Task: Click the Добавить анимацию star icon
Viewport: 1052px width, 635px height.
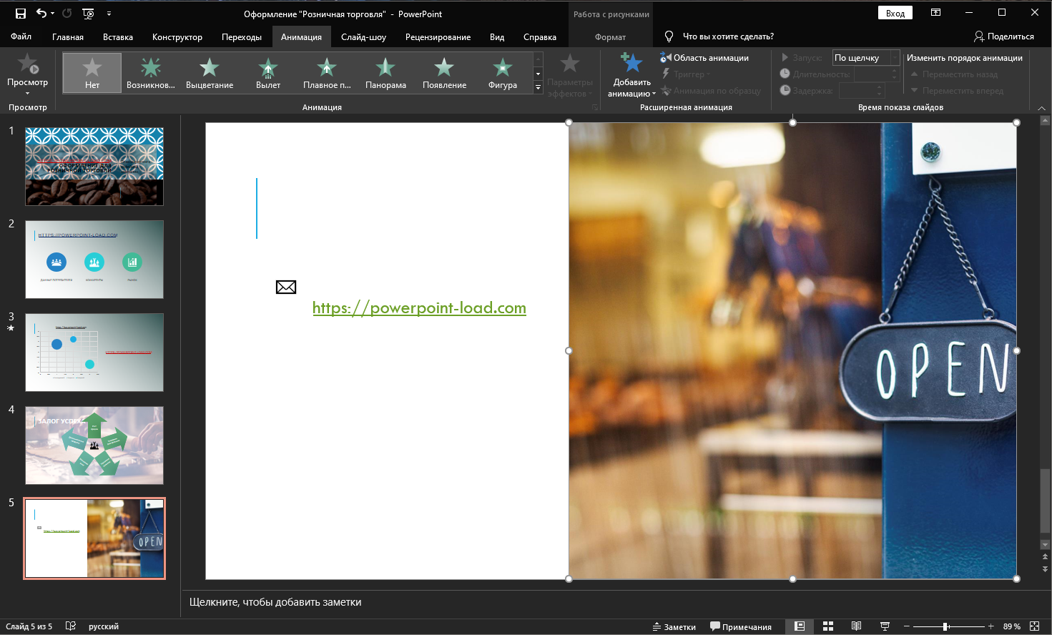Action: [631, 64]
